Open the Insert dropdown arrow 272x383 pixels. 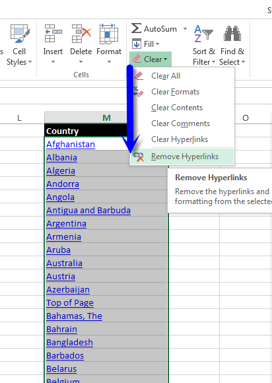coord(53,62)
